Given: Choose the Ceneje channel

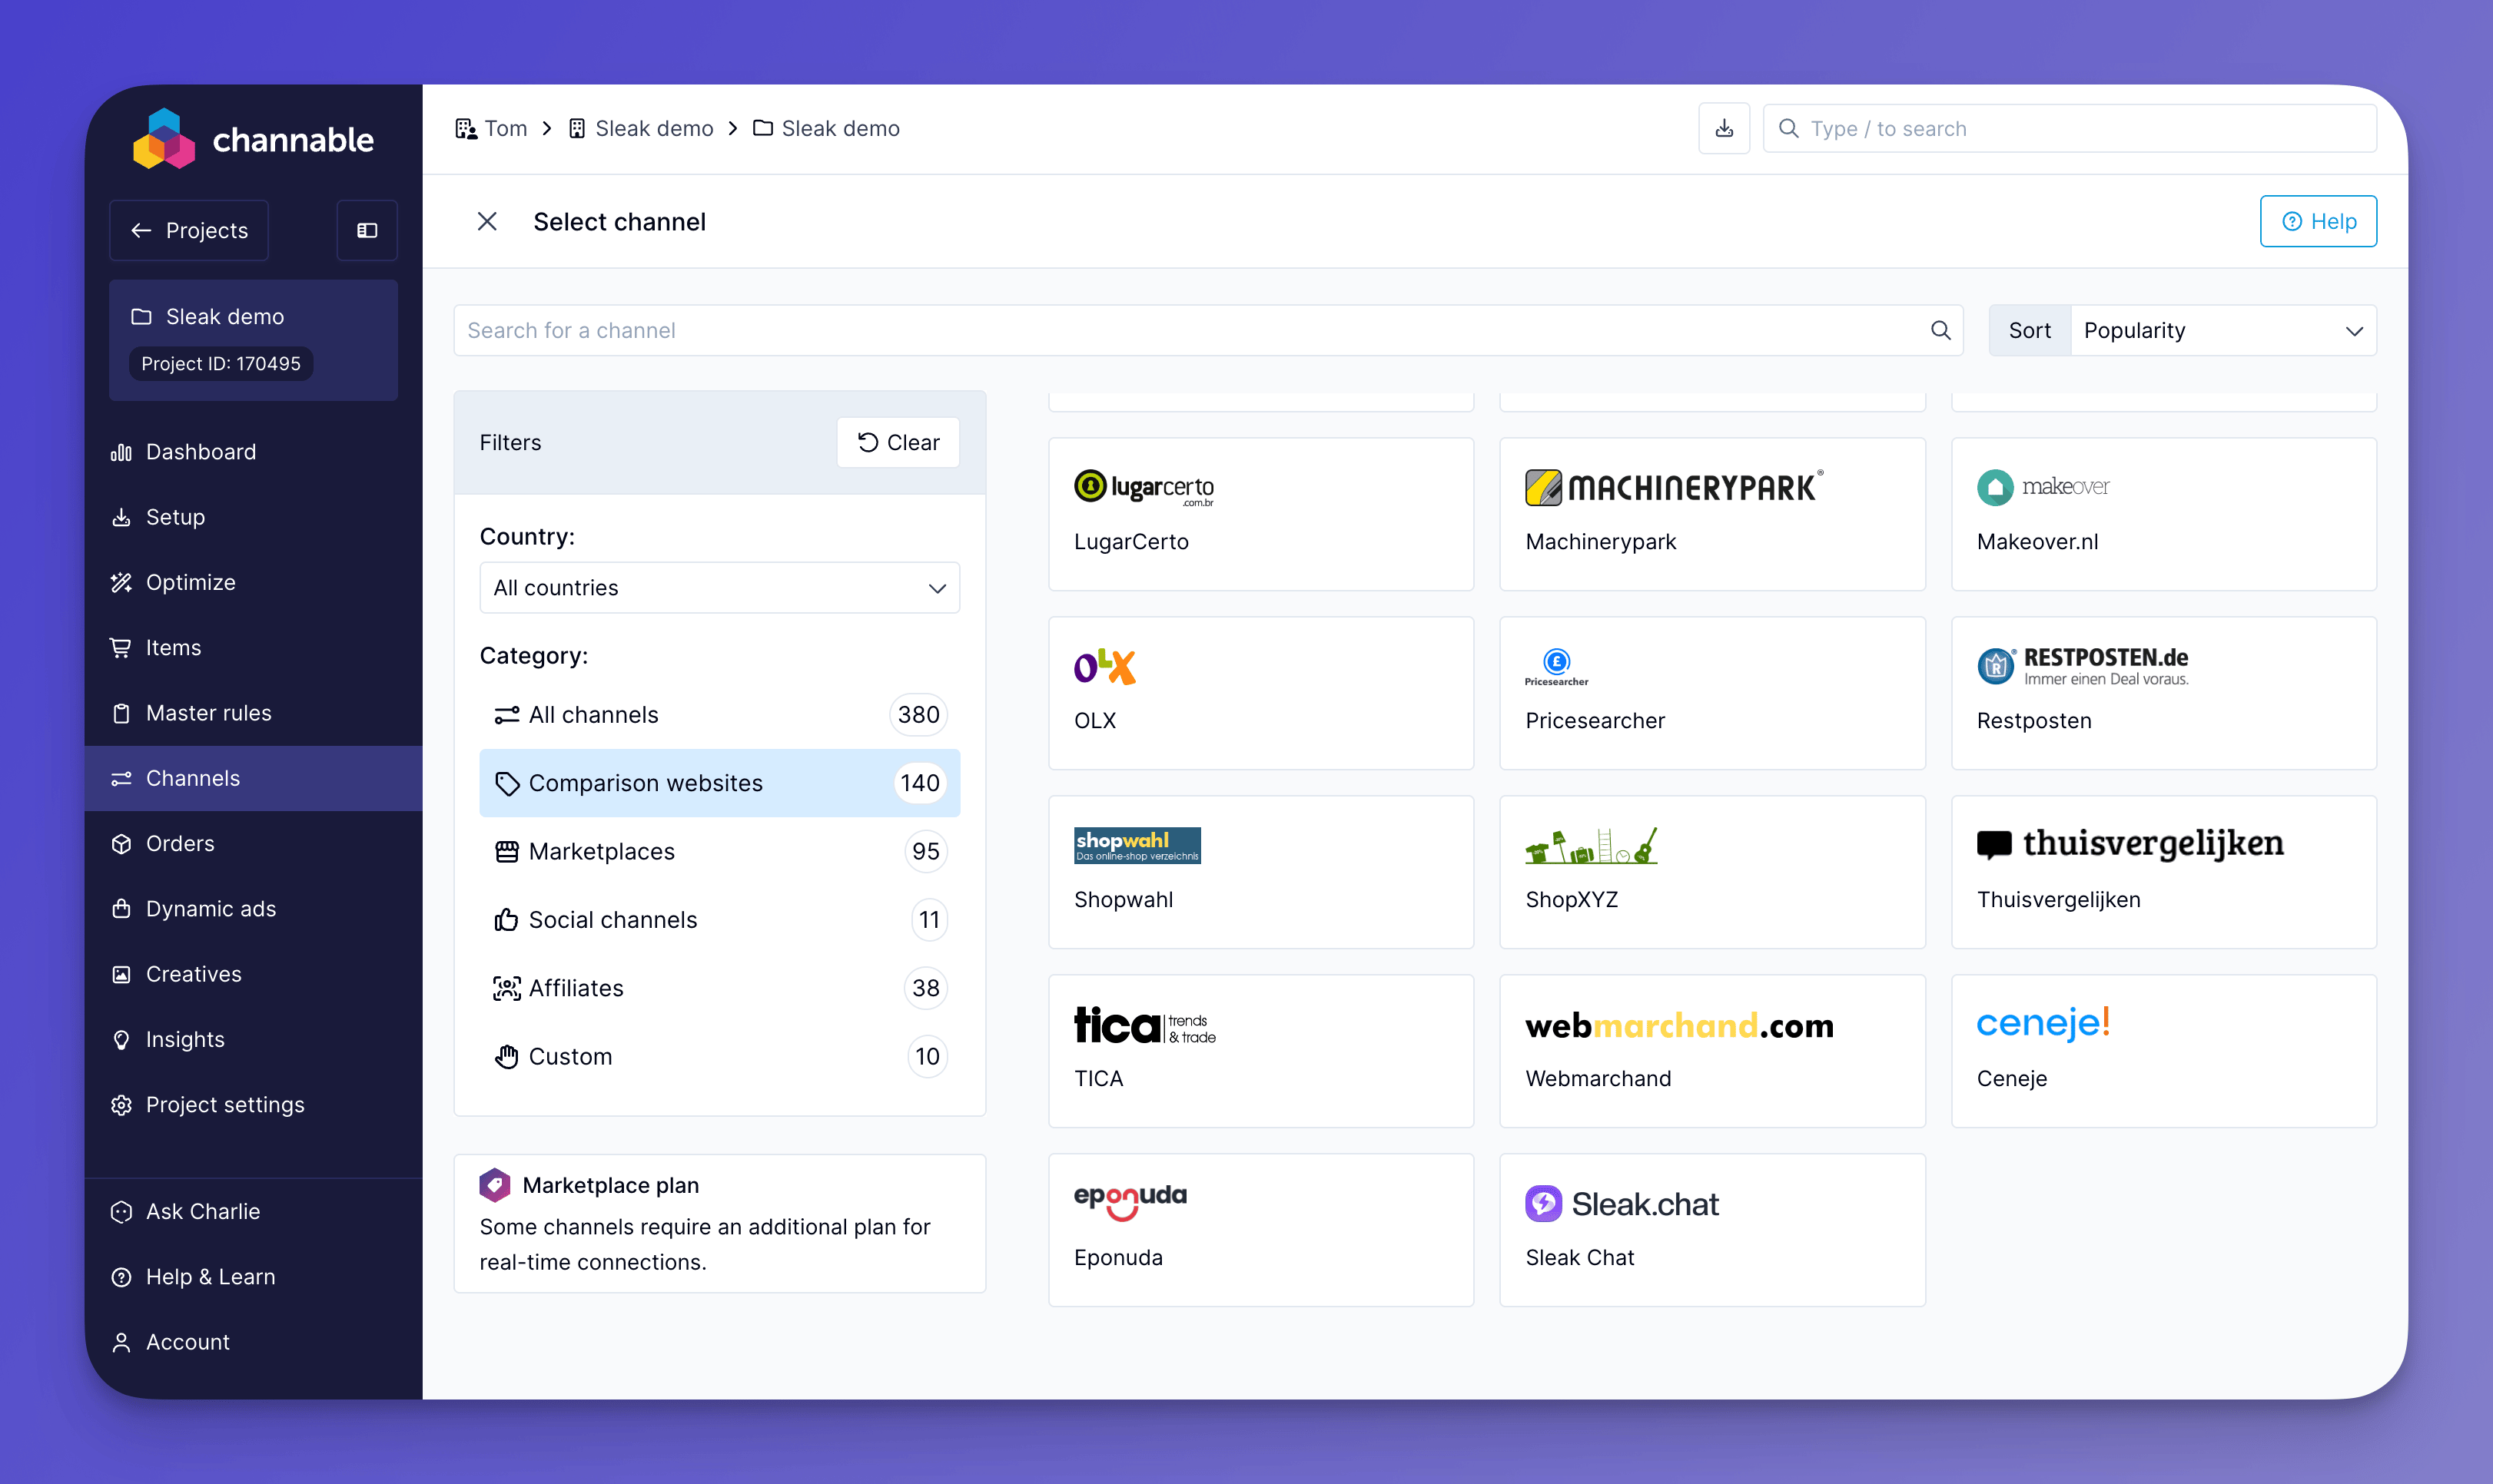Looking at the screenshot, I should click(x=2163, y=1050).
